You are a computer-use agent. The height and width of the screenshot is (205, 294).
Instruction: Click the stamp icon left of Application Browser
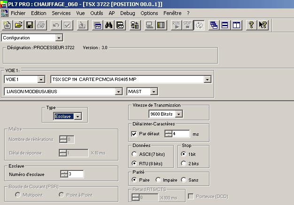(82, 25)
